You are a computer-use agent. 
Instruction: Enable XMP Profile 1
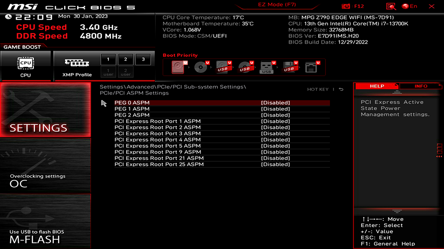tap(108, 59)
